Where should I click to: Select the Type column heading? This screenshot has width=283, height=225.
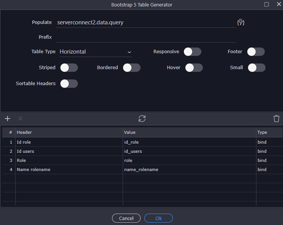(x=269, y=132)
